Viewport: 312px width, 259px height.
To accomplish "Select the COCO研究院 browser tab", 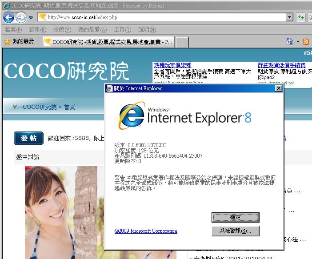I will click(x=108, y=42).
